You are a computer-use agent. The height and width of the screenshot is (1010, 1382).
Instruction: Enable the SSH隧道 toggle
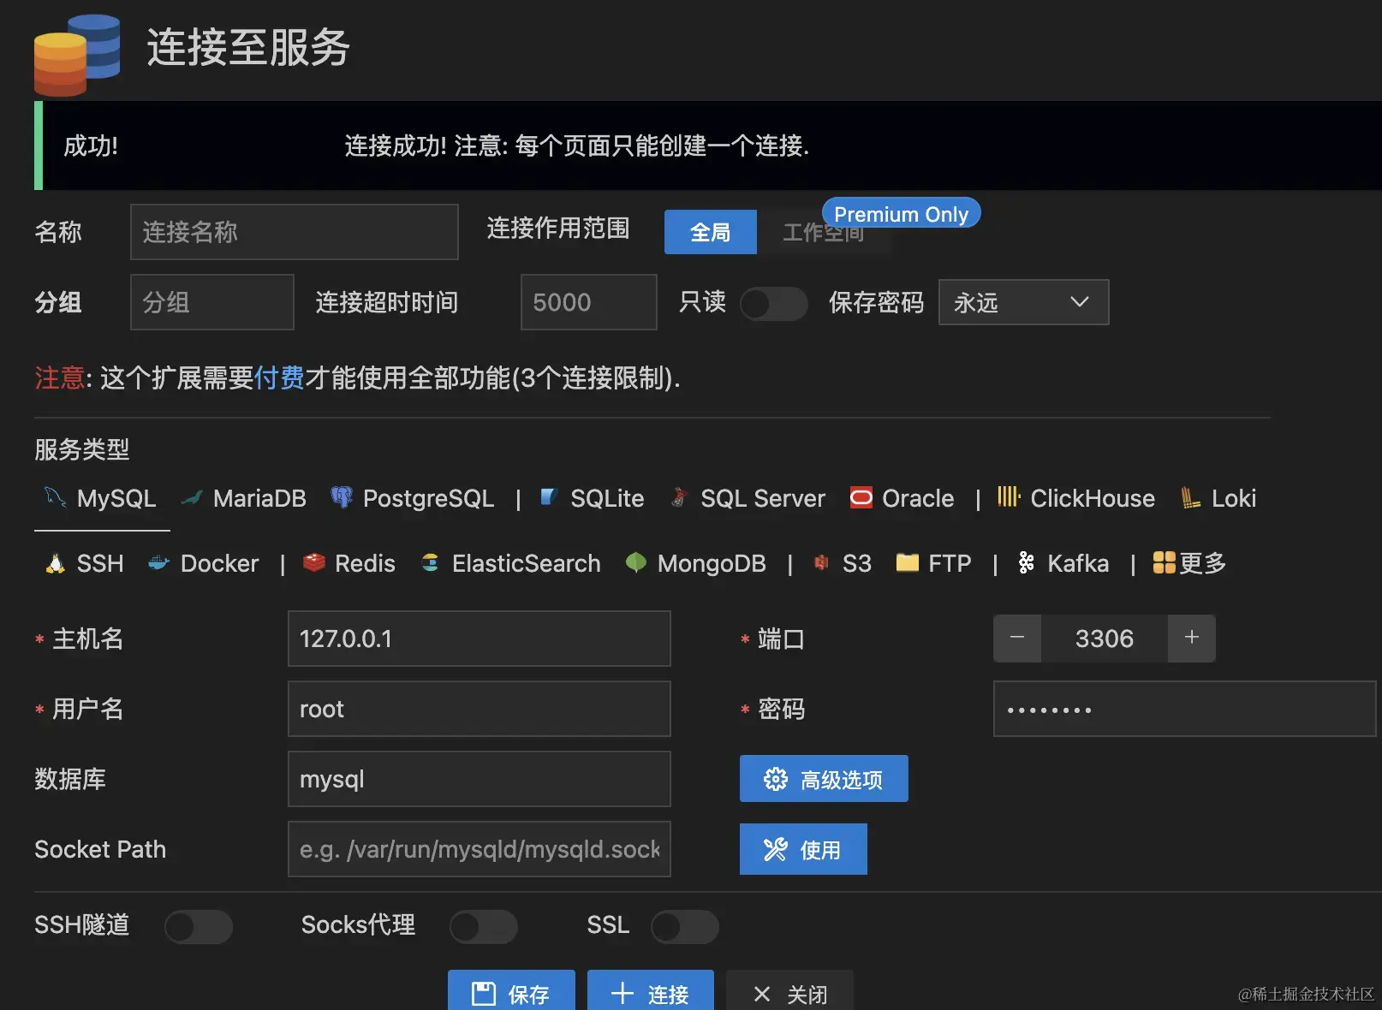198,926
